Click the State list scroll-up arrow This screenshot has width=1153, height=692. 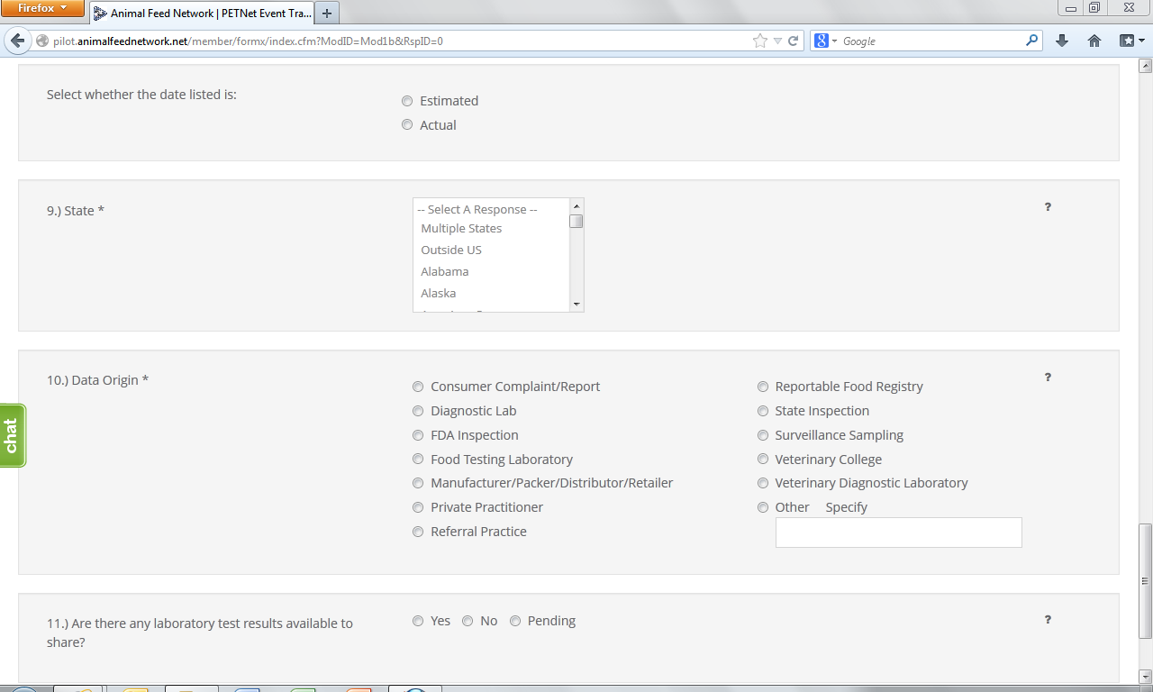pos(576,205)
